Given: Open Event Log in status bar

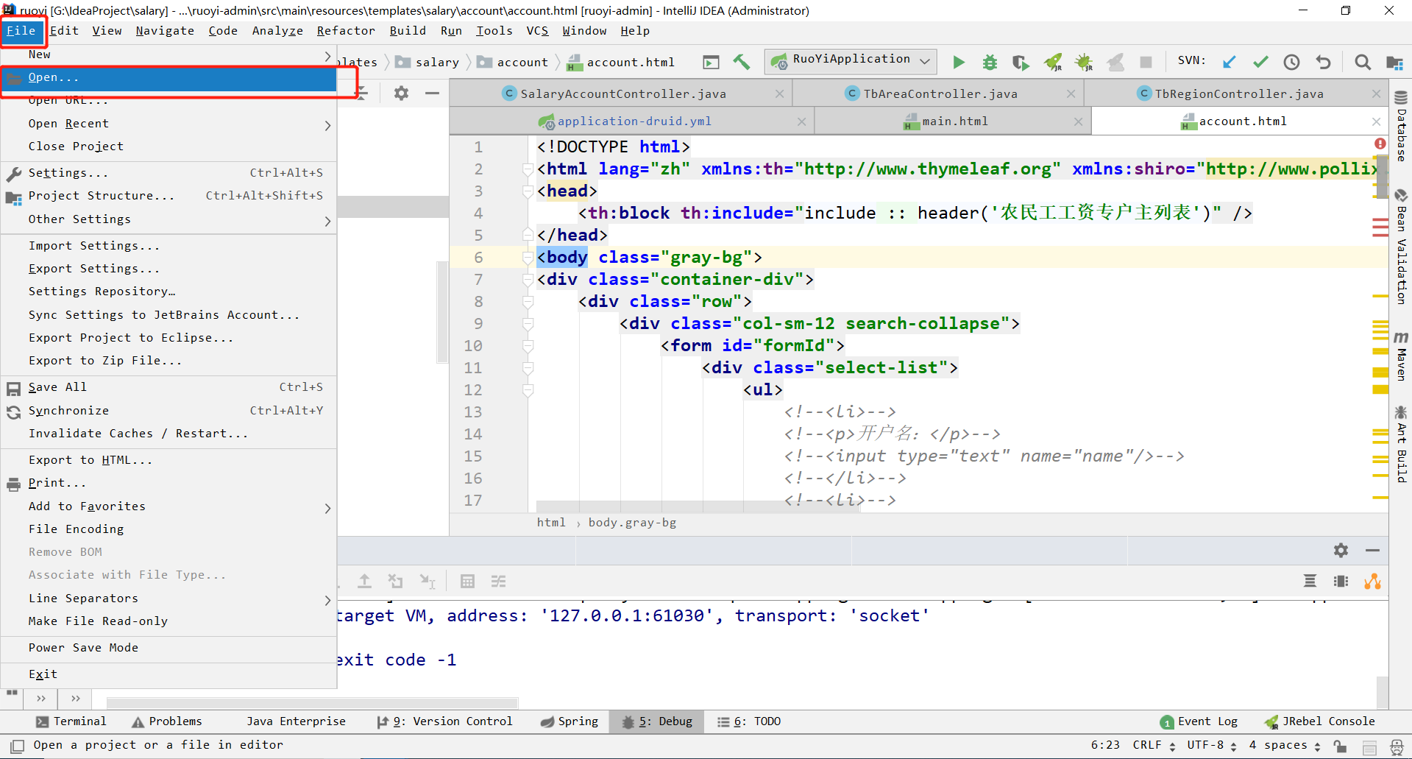Looking at the screenshot, I should (x=1199, y=721).
